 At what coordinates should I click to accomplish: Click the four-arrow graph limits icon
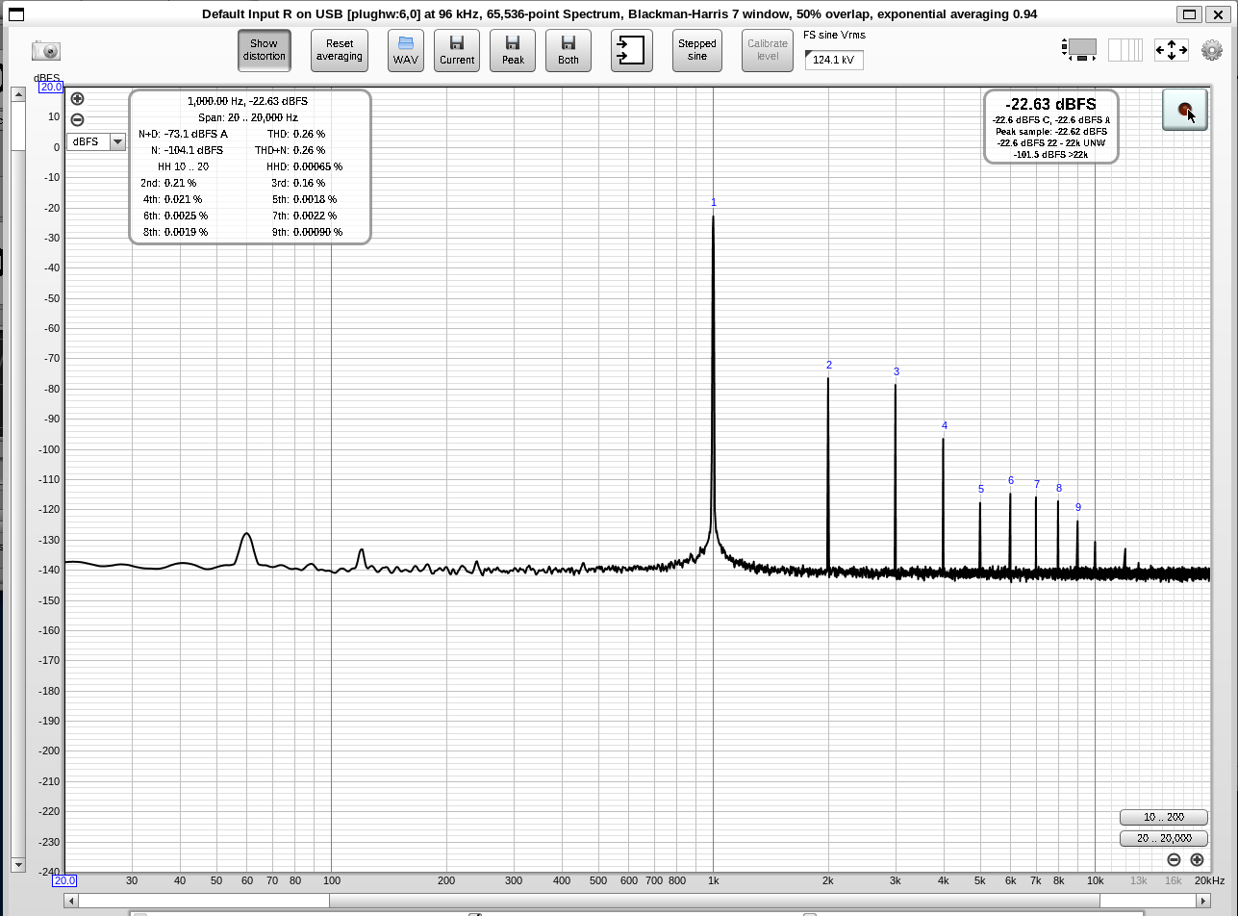point(1172,50)
